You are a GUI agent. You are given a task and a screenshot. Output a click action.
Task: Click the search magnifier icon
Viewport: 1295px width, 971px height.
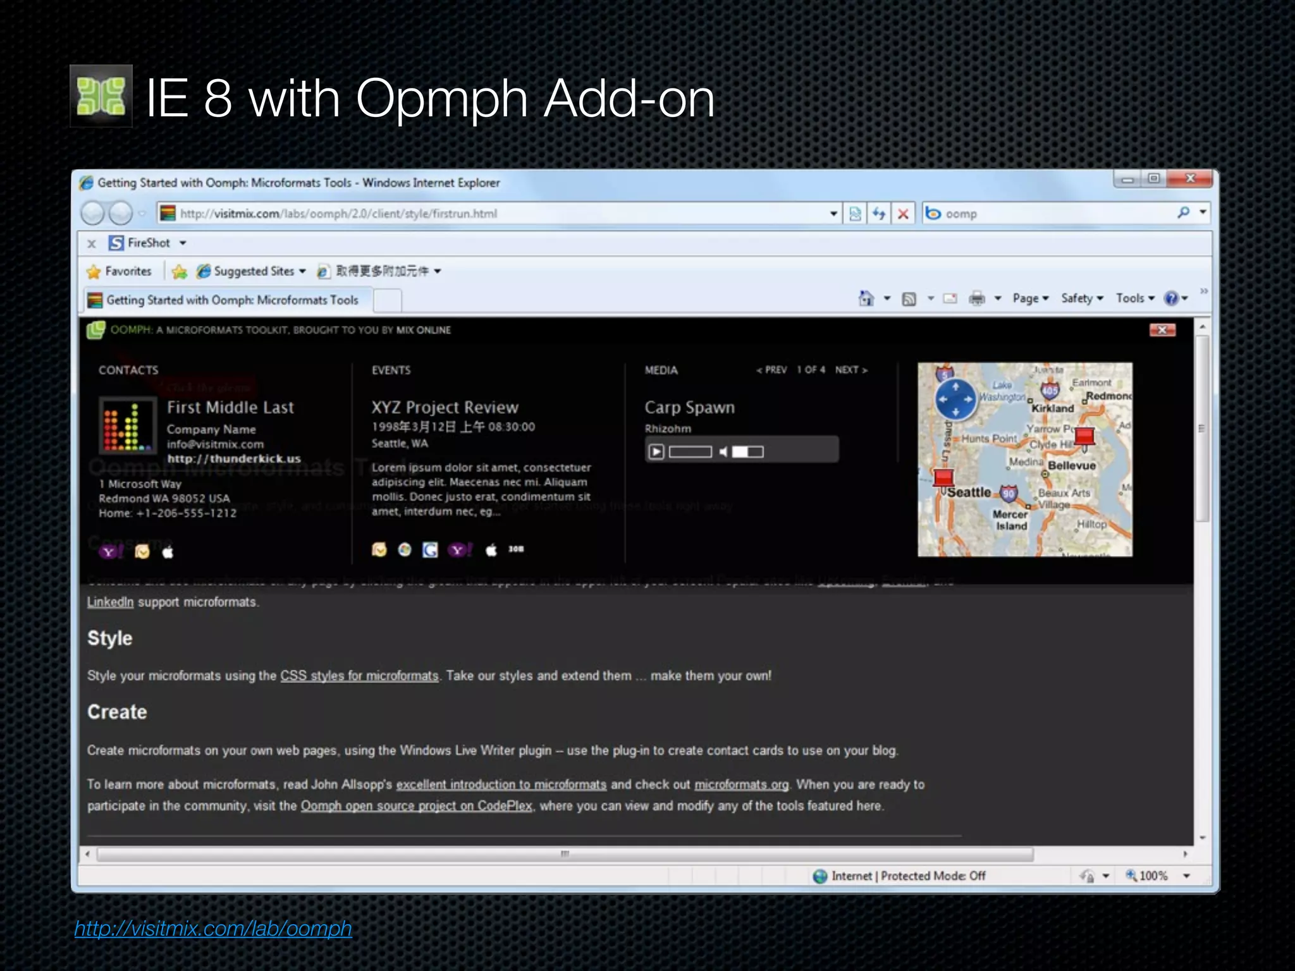pyautogui.click(x=1183, y=213)
